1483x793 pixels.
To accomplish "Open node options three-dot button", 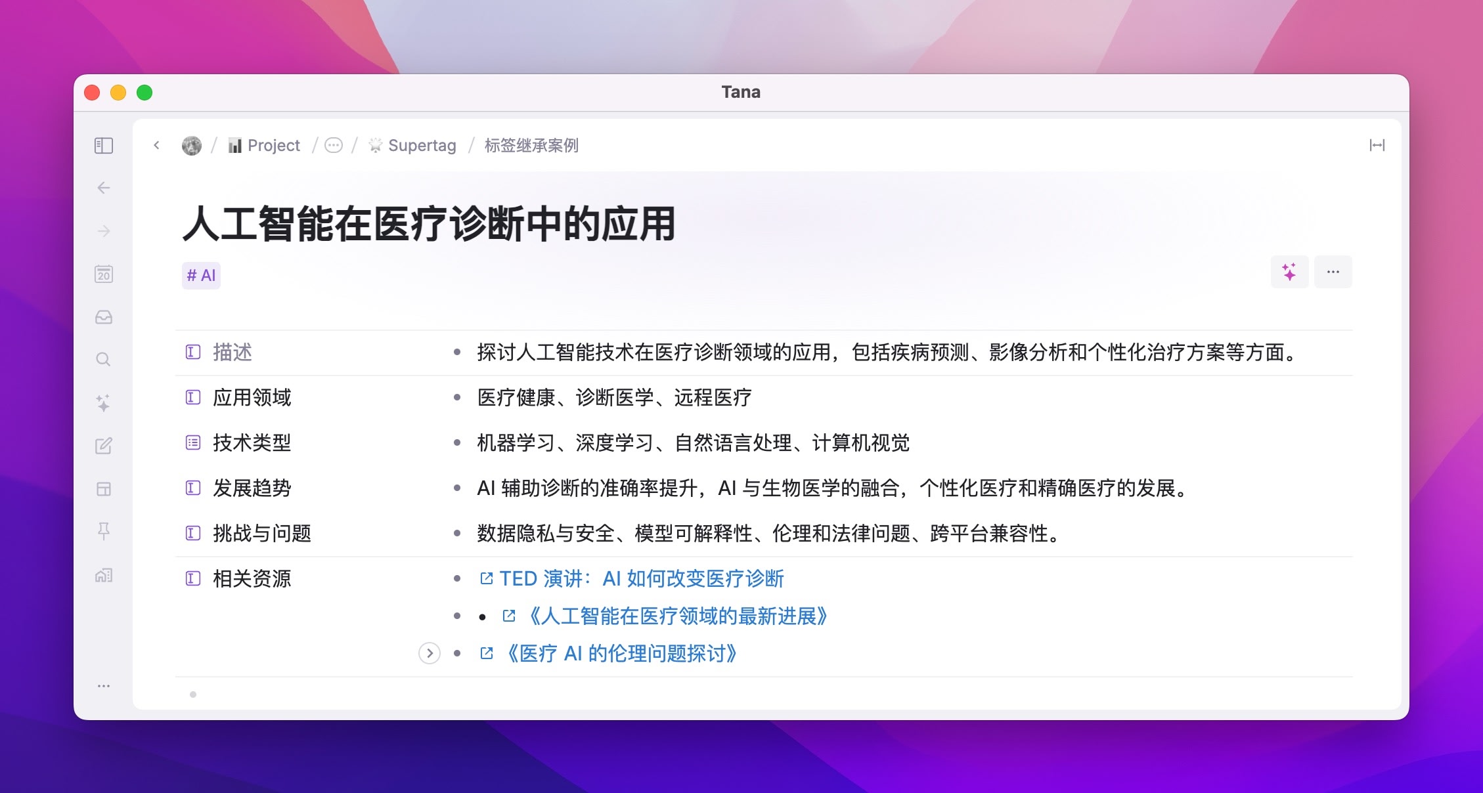I will point(1333,272).
